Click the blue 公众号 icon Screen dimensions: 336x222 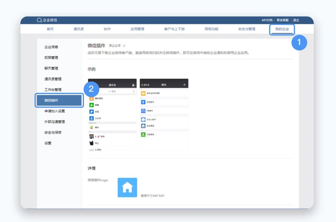pos(91,118)
